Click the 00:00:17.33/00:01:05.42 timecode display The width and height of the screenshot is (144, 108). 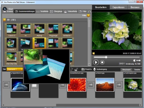pos(132,54)
